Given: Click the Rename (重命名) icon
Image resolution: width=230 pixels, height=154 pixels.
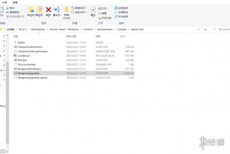Looking at the screenshot, I should pos(57,10).
